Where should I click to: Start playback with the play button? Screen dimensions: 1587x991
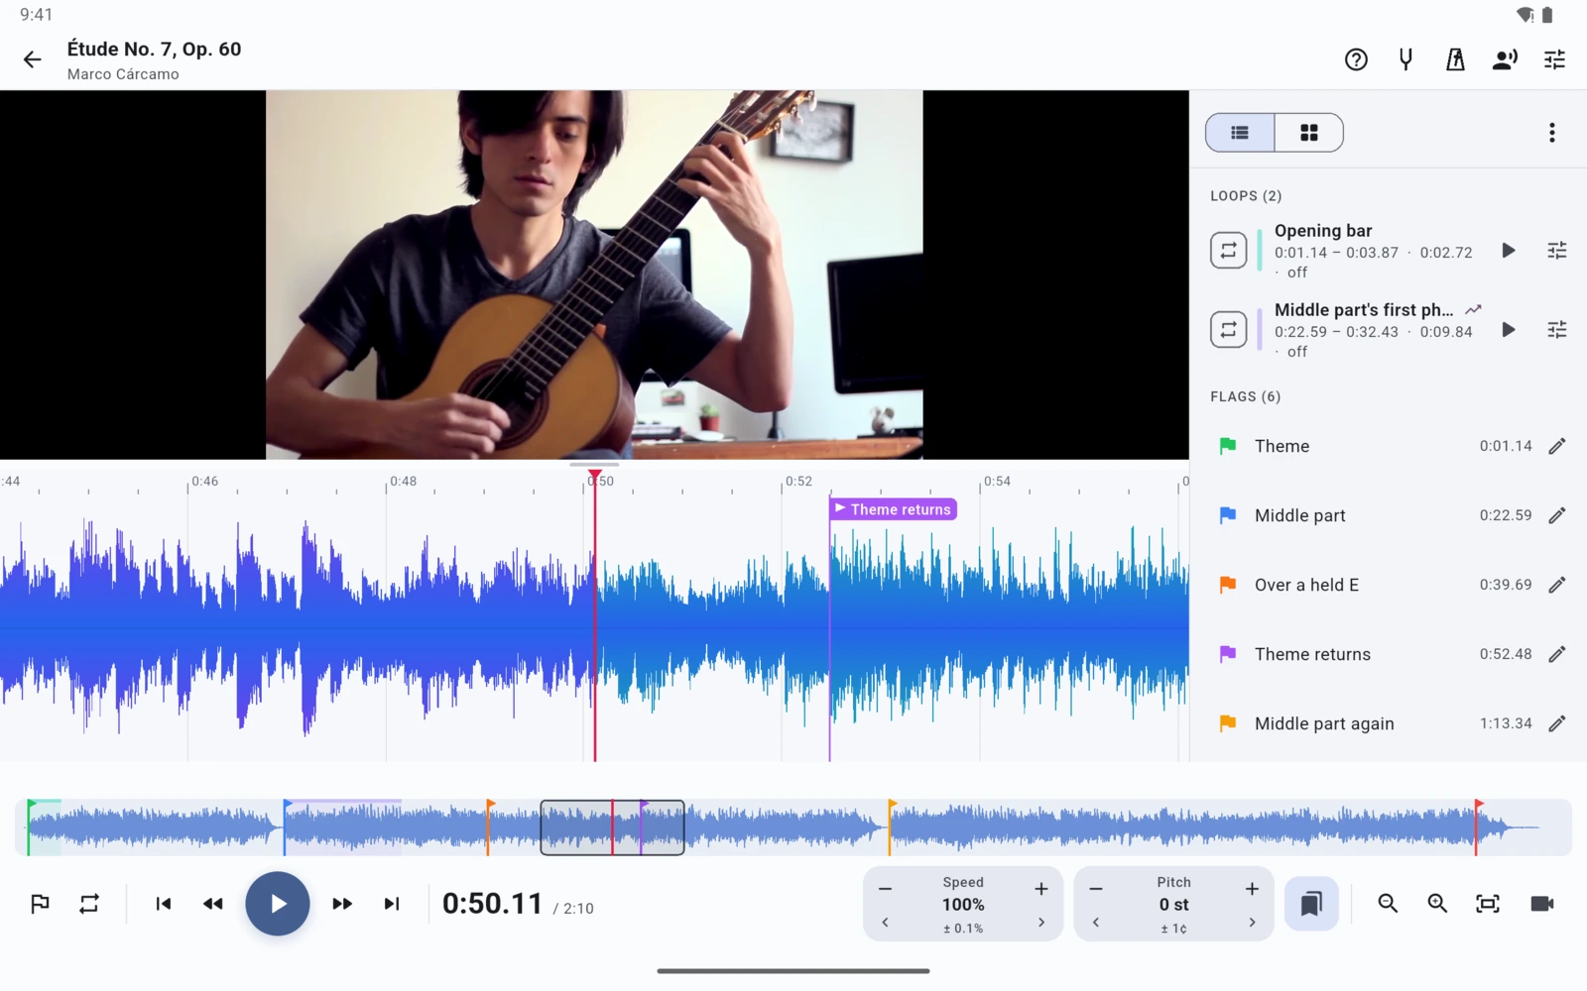[x=278, y=904]
